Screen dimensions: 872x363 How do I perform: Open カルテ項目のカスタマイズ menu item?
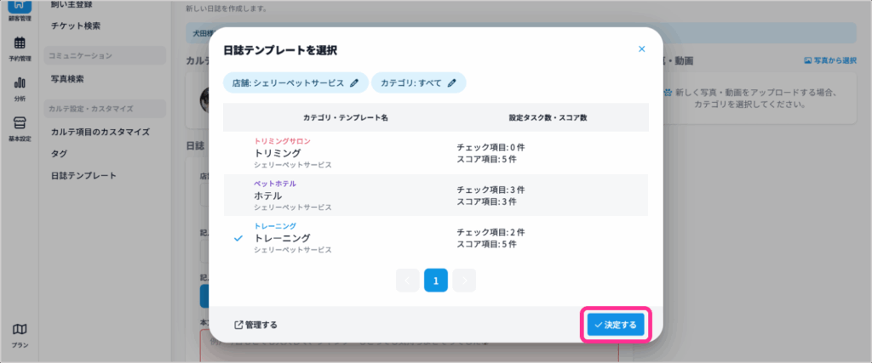click(100, 132)
